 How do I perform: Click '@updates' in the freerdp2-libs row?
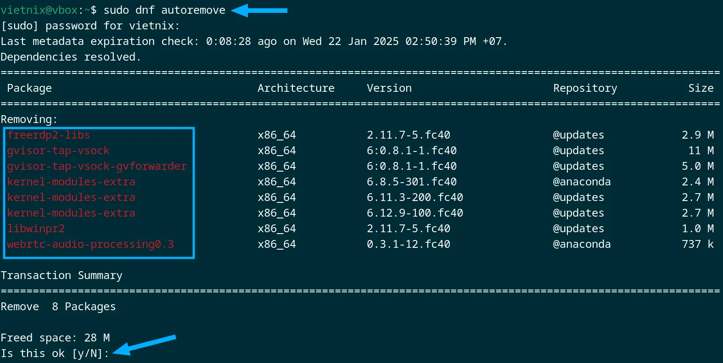point(579,135)
